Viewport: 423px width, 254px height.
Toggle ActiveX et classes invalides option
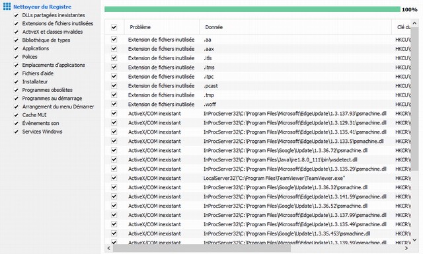pyautogui.click(x=16, y=32)
